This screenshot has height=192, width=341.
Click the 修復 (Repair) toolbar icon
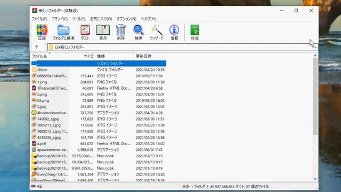pos(194,32)
